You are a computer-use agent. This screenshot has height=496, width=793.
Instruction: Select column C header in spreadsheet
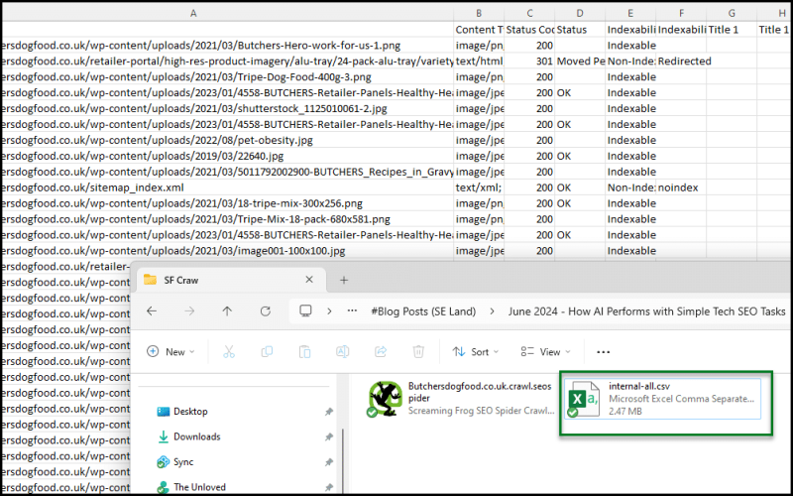point(529,13)
